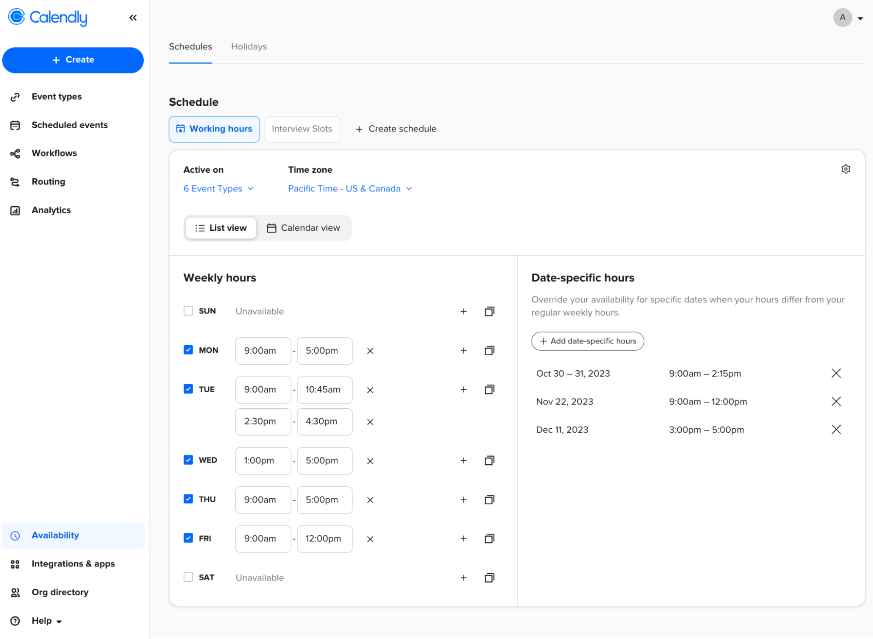Click Add date-specific hours button

click(587, 341)
